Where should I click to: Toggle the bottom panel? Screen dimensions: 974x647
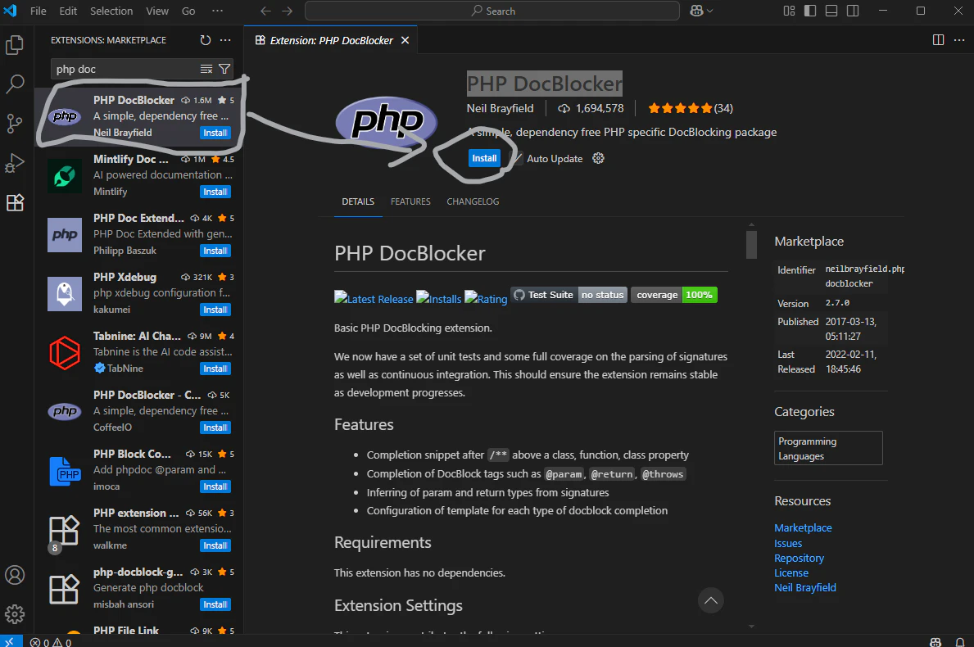click(x=831, y=11)
